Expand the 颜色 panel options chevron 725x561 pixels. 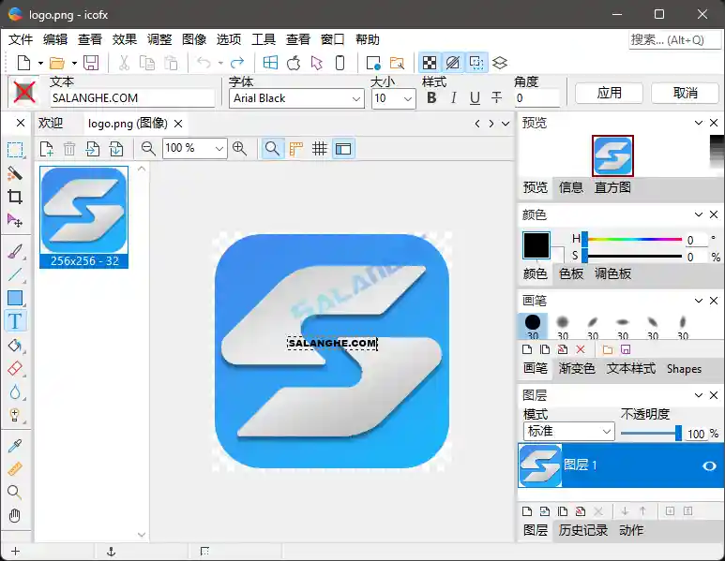(699, 214)
